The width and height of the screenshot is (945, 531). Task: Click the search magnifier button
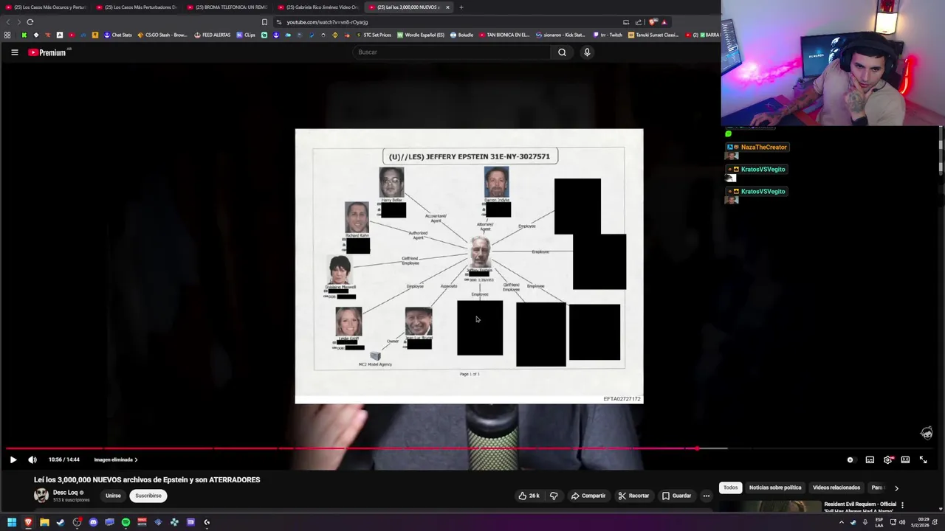pyautogui.click(x=562, y=52)
